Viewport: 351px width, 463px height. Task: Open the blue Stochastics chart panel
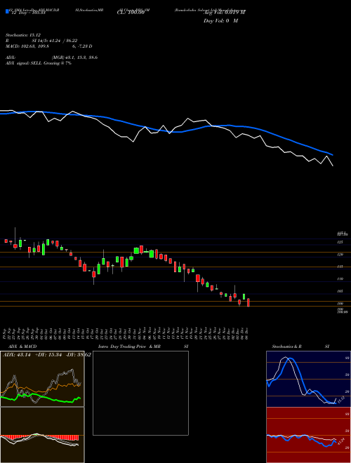(x=308, y=379)
